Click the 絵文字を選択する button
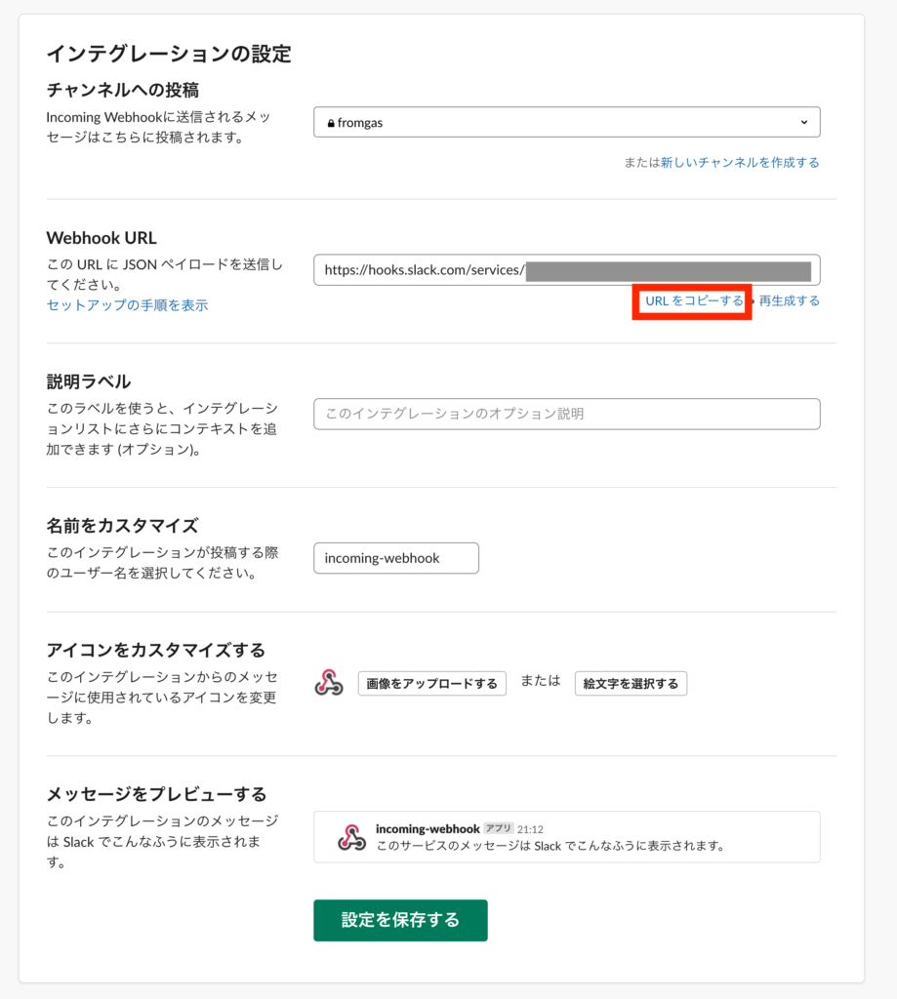Screen dimensions: 897x999 click(631, 684)
